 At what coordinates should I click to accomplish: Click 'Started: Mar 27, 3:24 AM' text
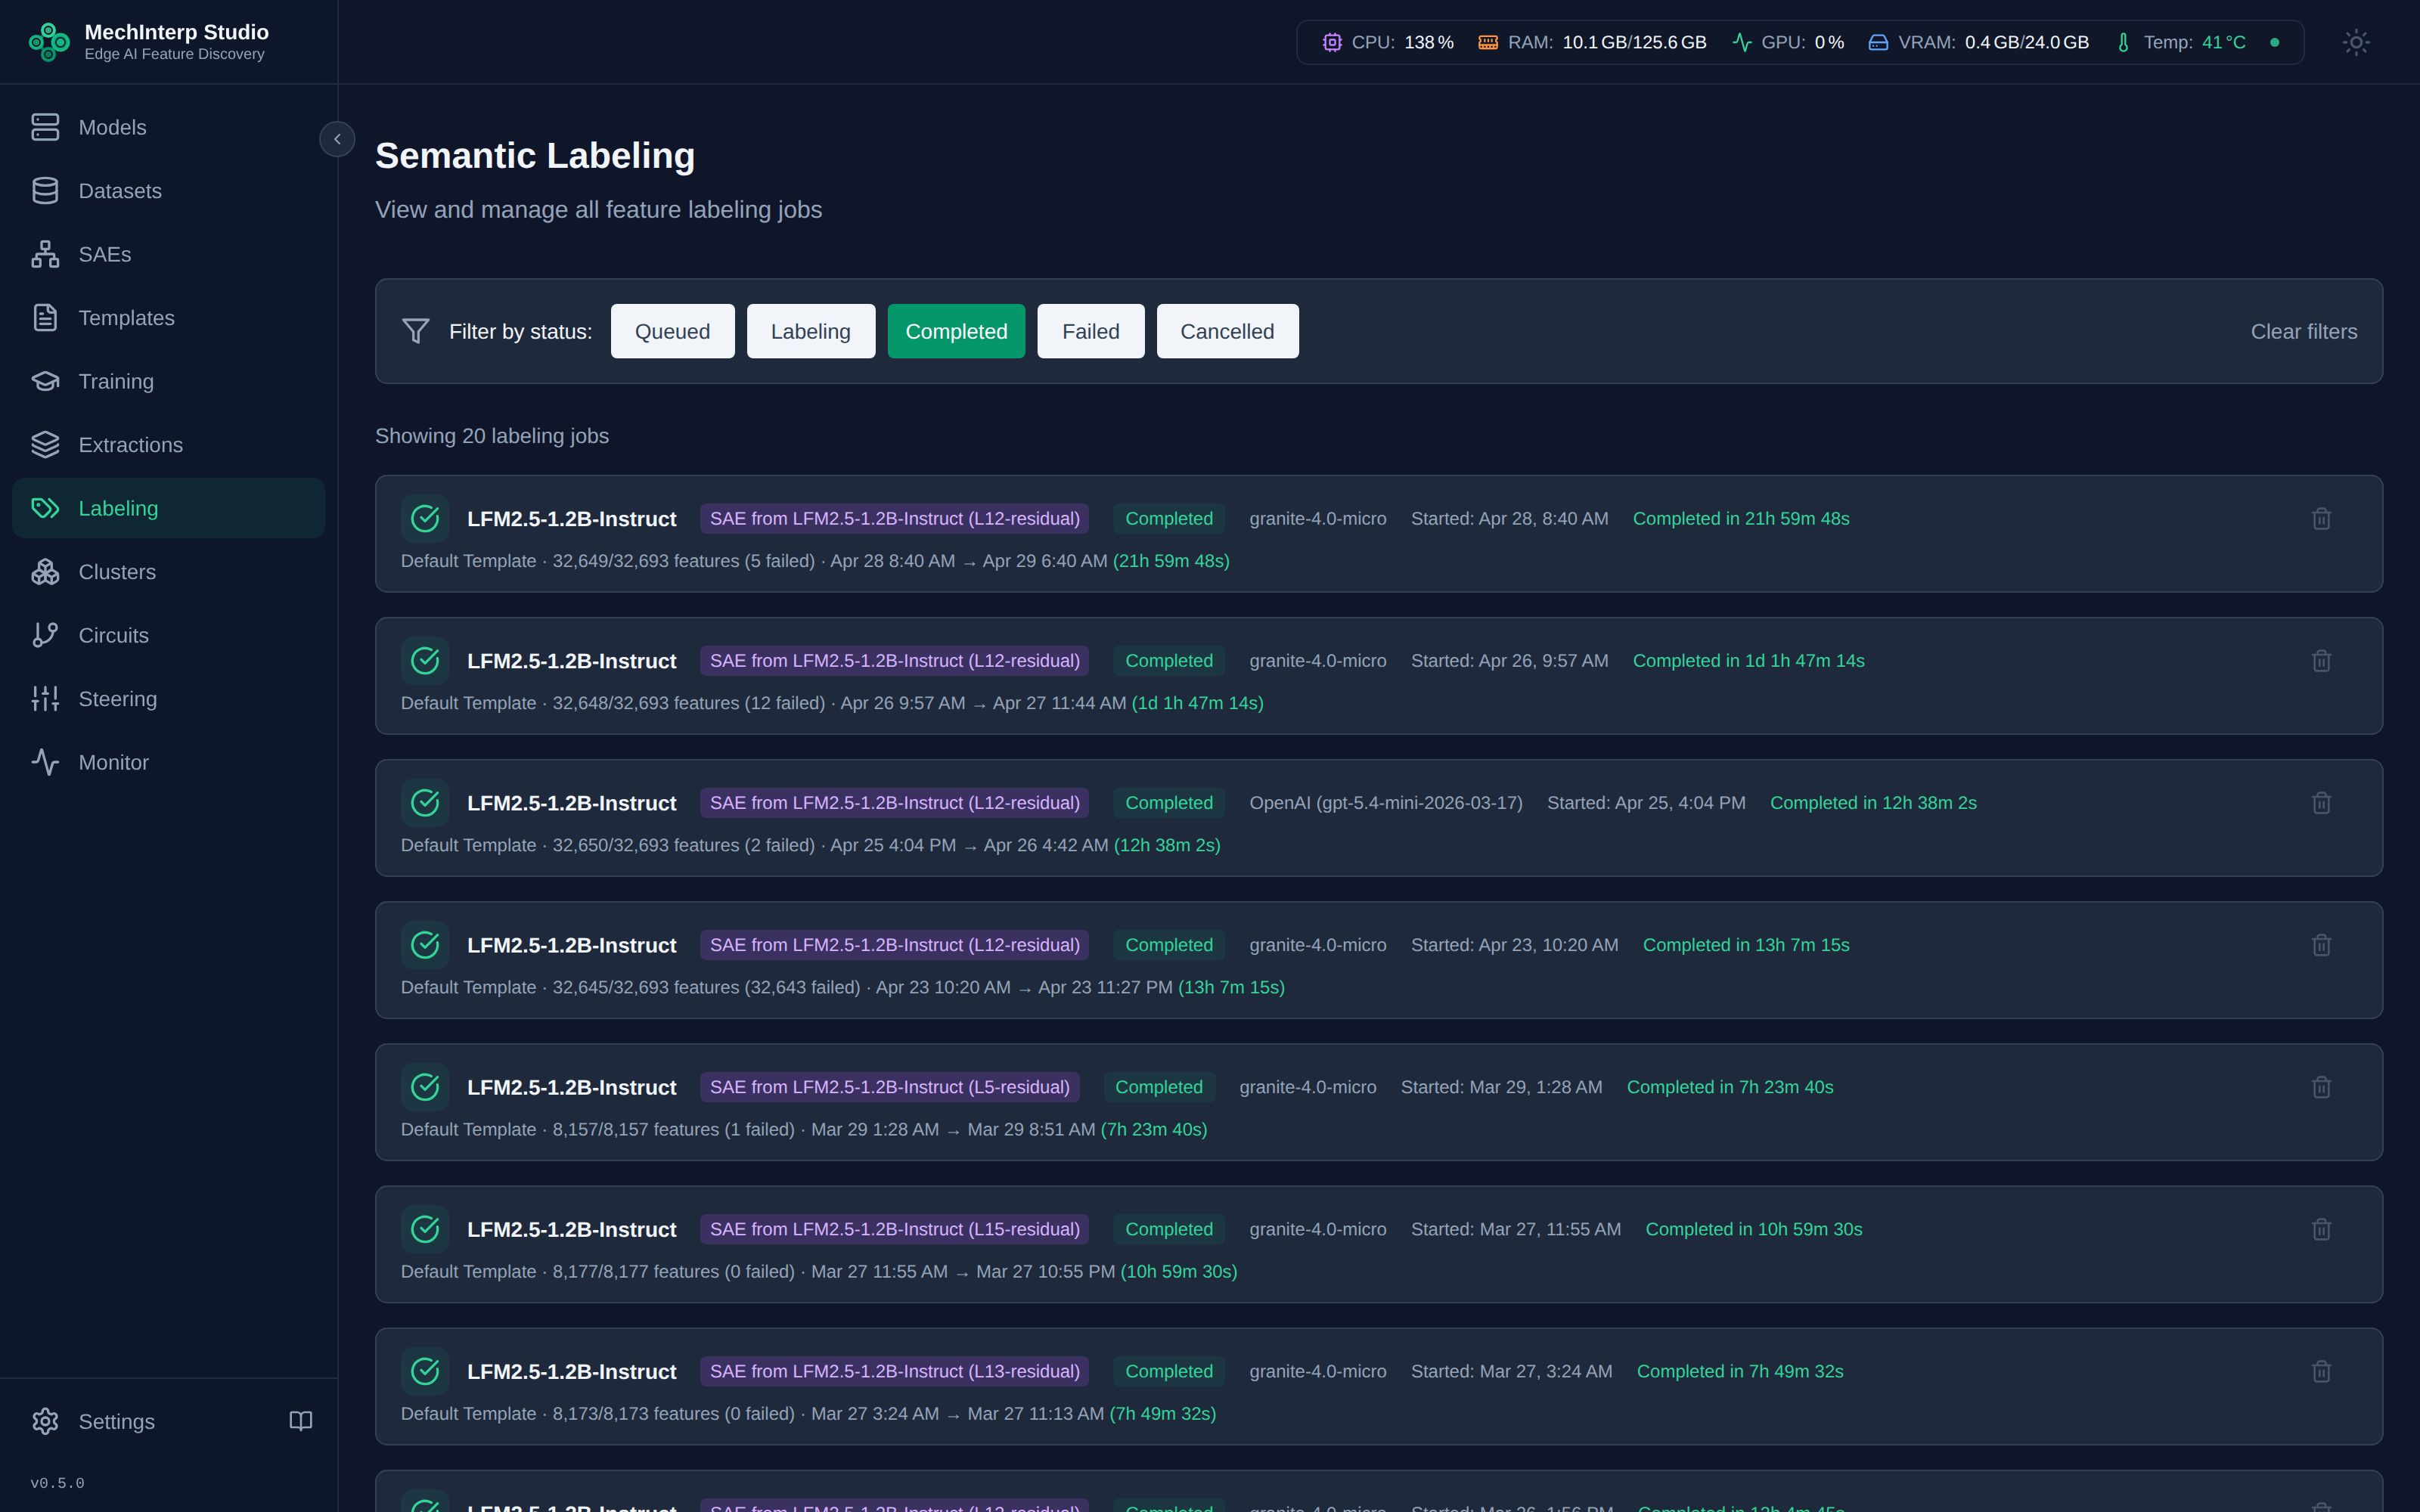point(1511,1371)
